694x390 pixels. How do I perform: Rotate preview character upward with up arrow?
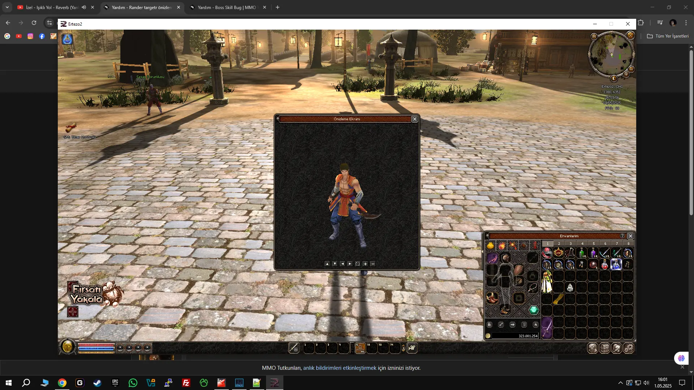[327, 264]
